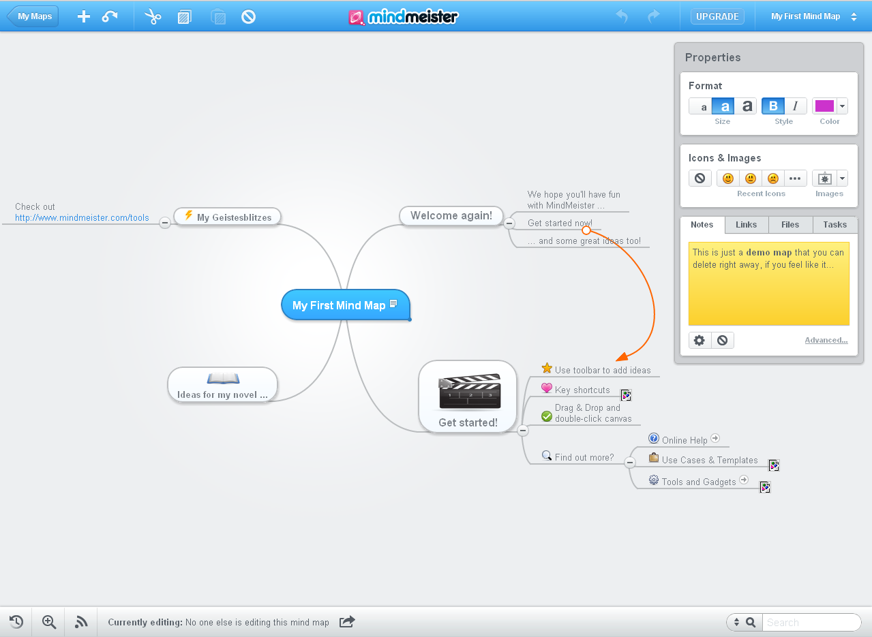The height and width of the screenshot is (637, 872).
Task: Click the search magnifier icon
Action: [x=751, y=622]
